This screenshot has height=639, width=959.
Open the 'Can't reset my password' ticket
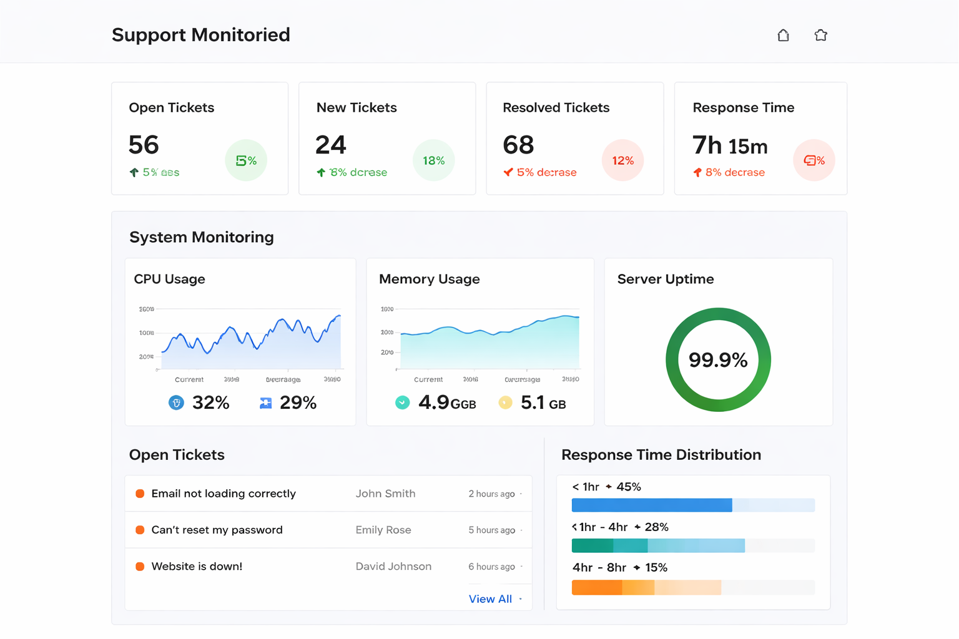pyautogui.click(x=217, y=530)
